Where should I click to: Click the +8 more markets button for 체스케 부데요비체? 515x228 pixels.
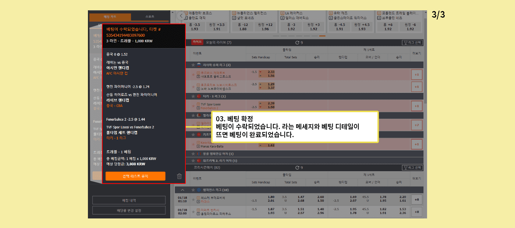[x=416, y=200]
